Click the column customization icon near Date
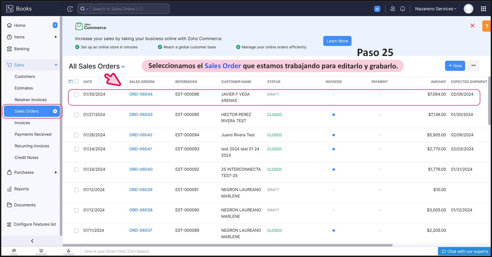The width and height of the screenshot is (492, 257). [x=71, y=81]
